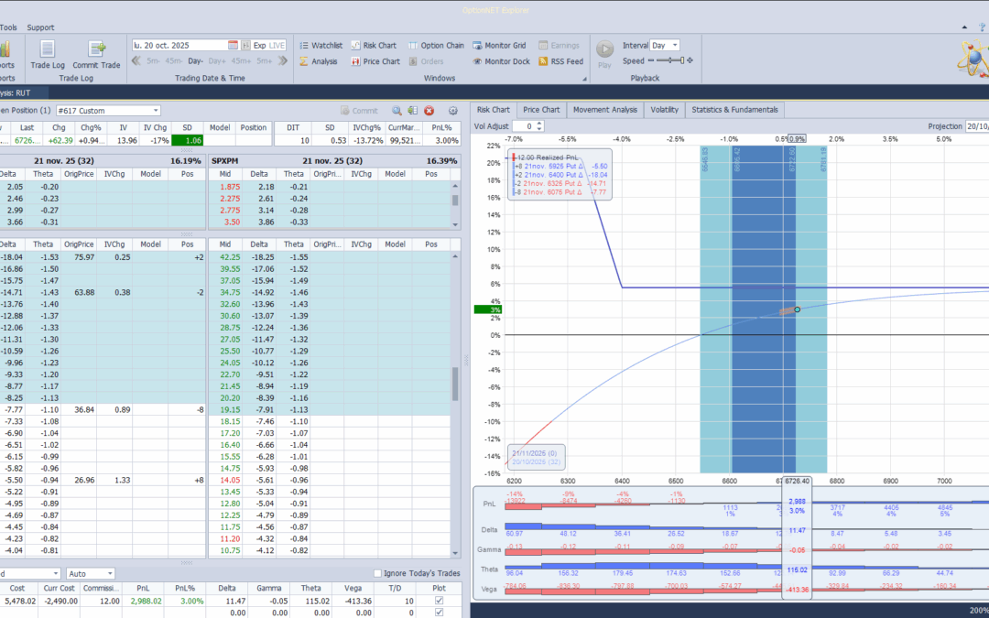Click the Vol Adjust value field

[524, 126]
